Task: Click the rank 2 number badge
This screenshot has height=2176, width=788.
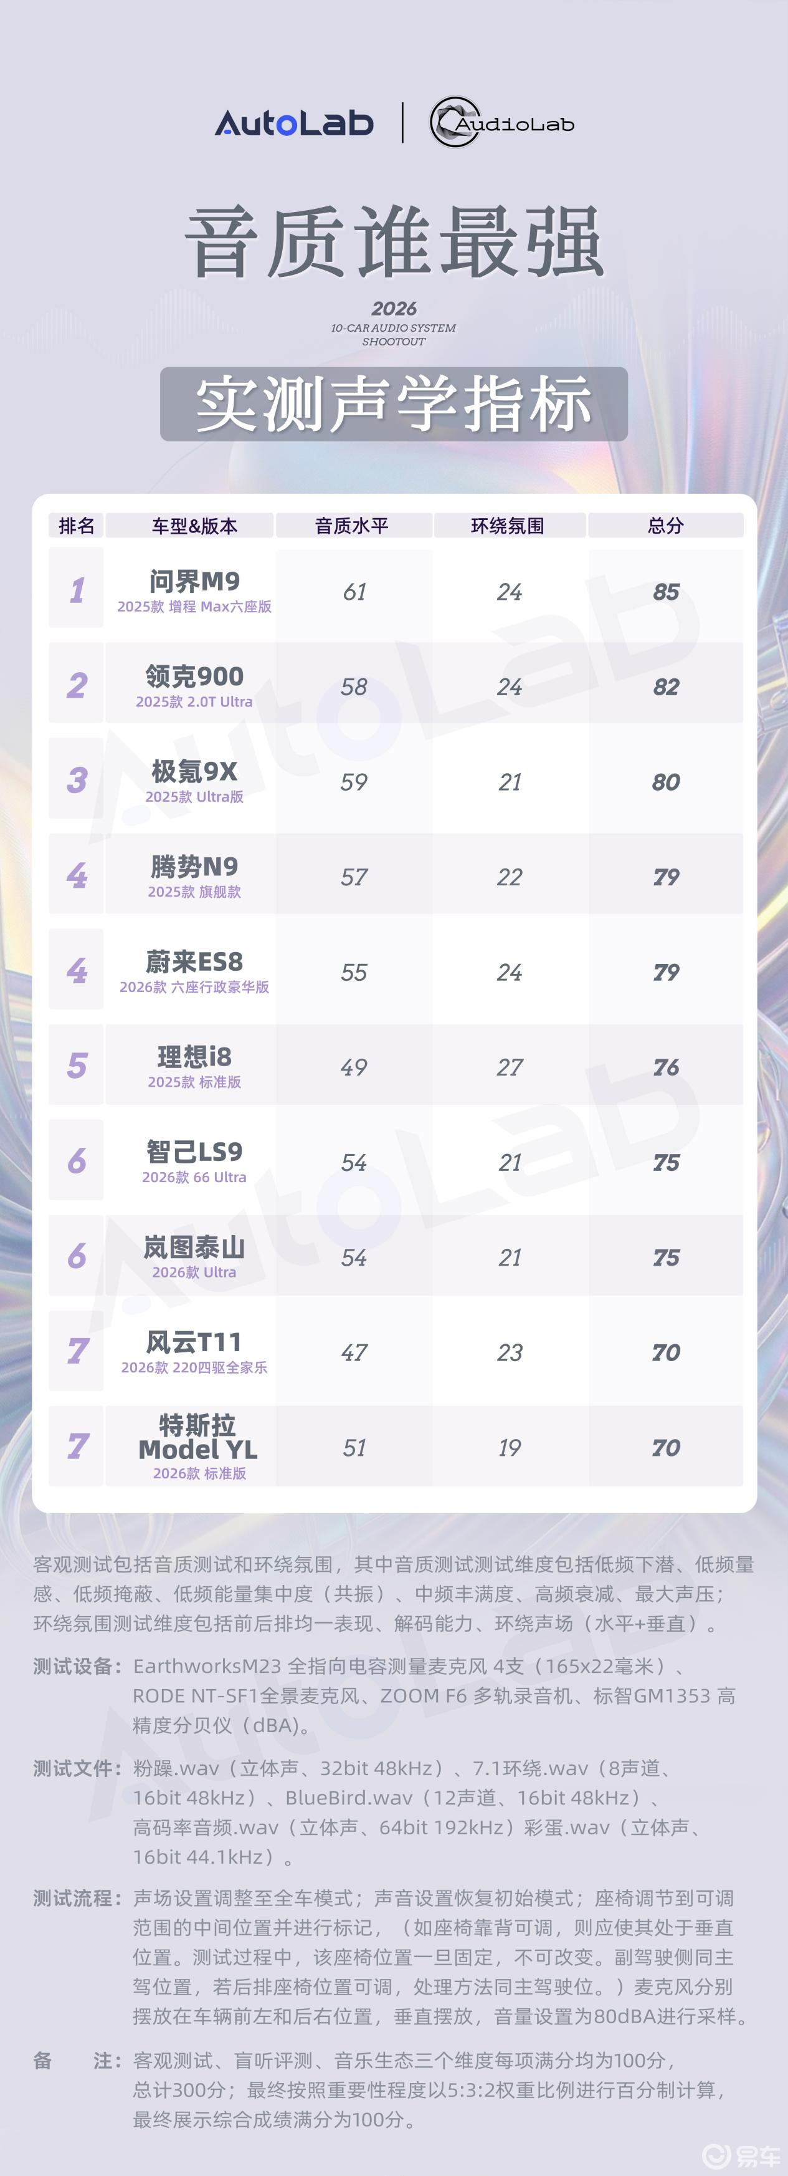Action: click(77, 684)
